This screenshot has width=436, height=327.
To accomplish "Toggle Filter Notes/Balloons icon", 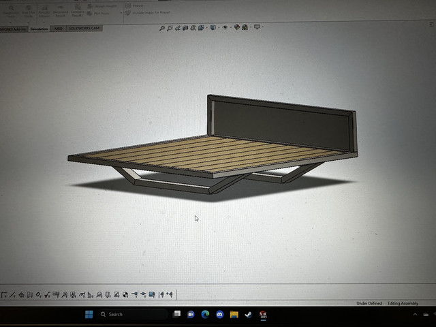I will click(x=65, y=295).
